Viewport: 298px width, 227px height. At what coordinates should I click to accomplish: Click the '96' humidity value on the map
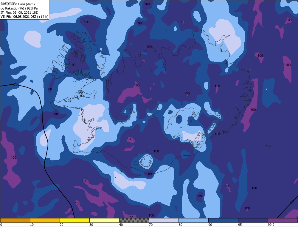[x=50, y=89]
